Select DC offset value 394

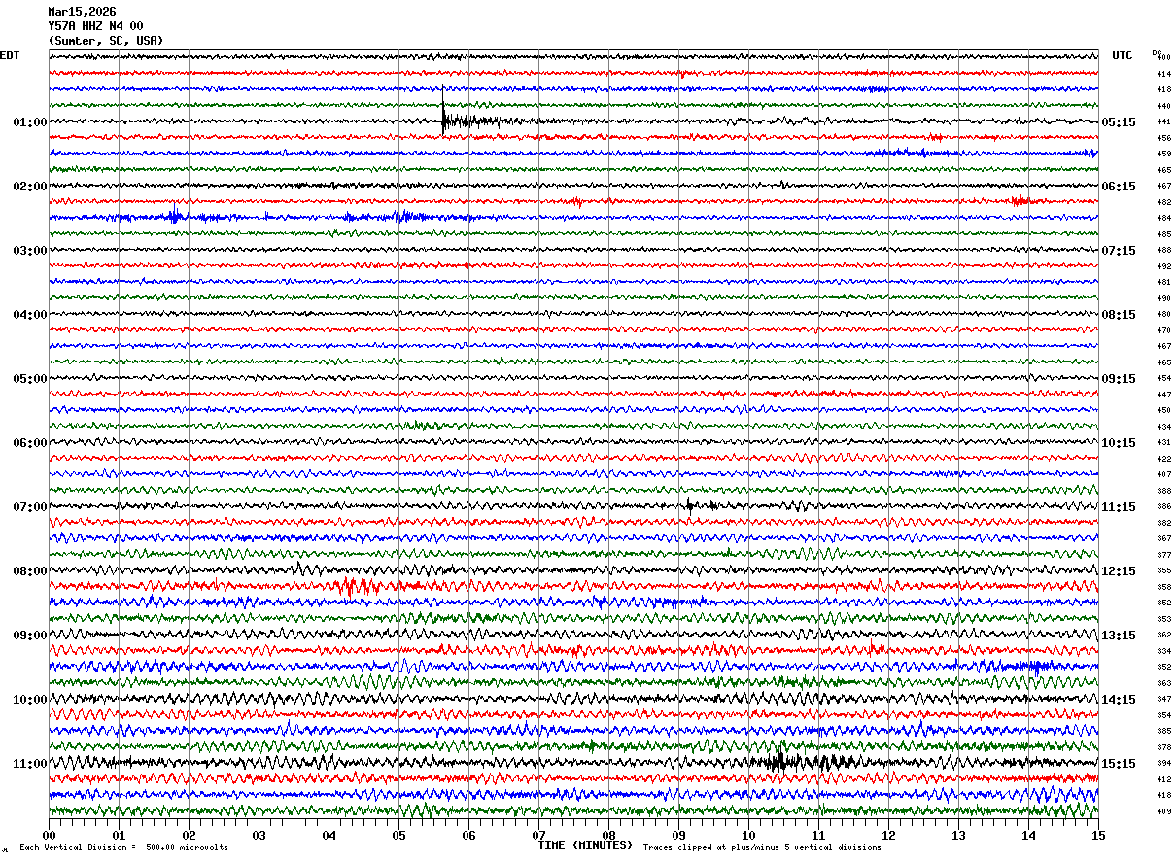(1163, 763)
